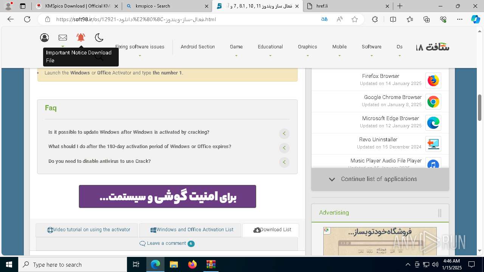Expand FAQ about 180-day activation period
This screenshot has height=272, width=484.
tap(284, 148)
